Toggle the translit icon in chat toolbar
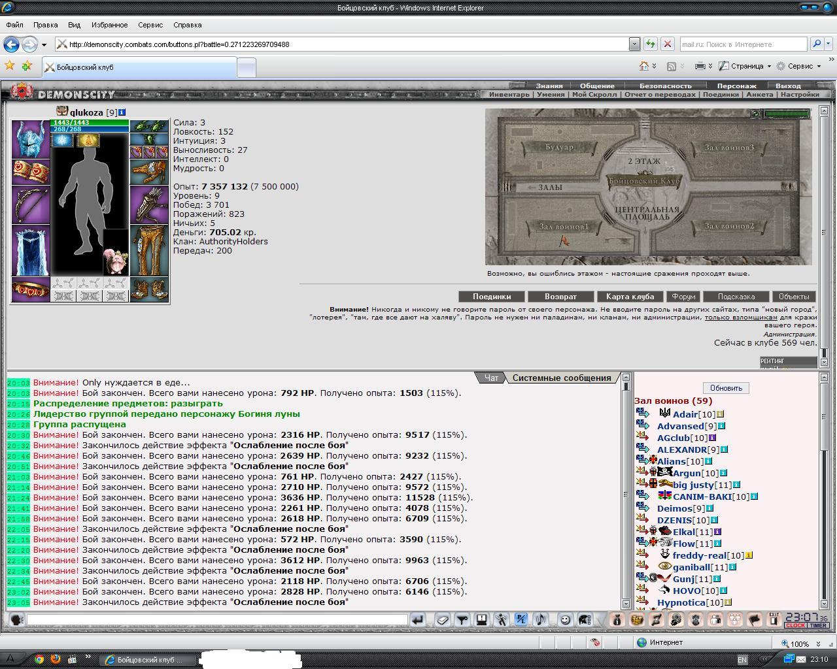837x669 pixels. tap(521, 620)
